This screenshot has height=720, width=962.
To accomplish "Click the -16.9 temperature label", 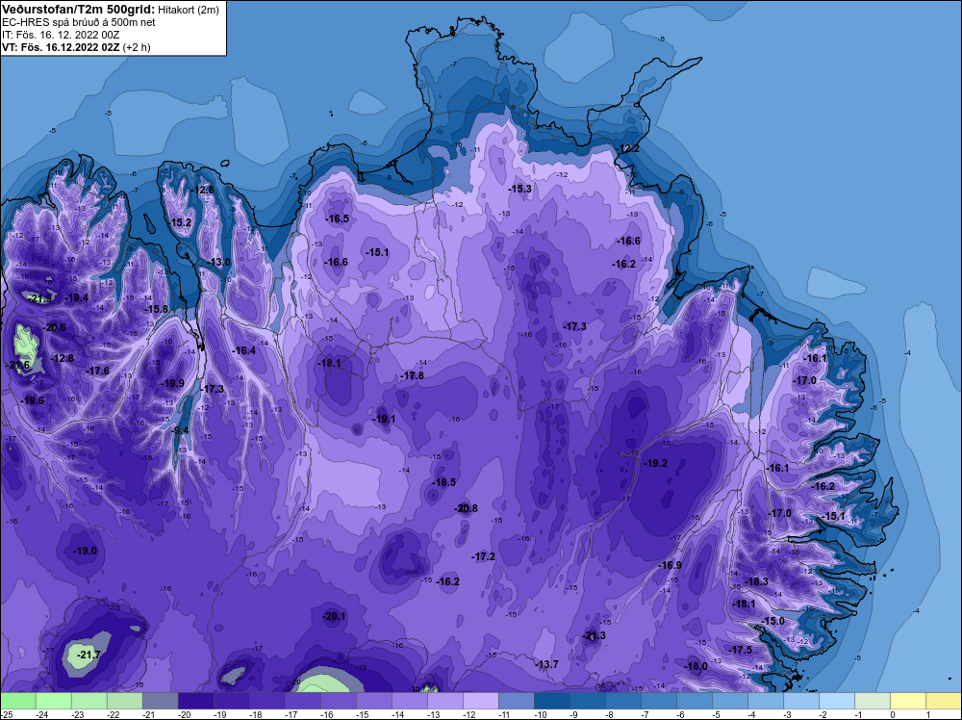I will click(x=670, y=565).
